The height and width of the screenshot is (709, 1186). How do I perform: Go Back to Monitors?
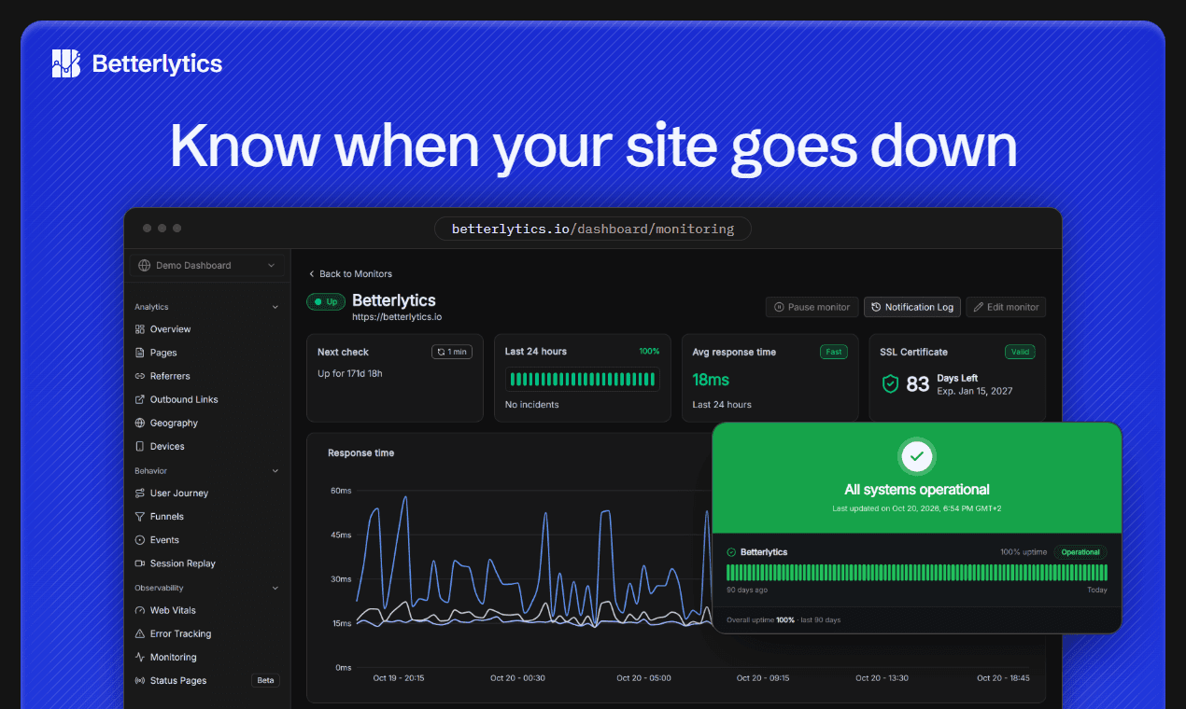(350, 273)
